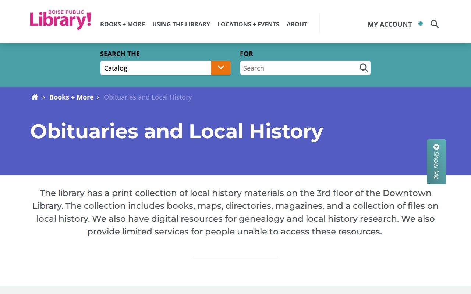471x294 pixels.
Task: Expand the Catalog dropdown orange arrow
Action: 221,68
